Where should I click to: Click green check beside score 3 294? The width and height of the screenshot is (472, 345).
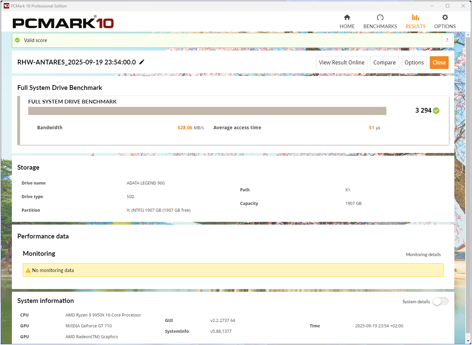coord(436,111)
